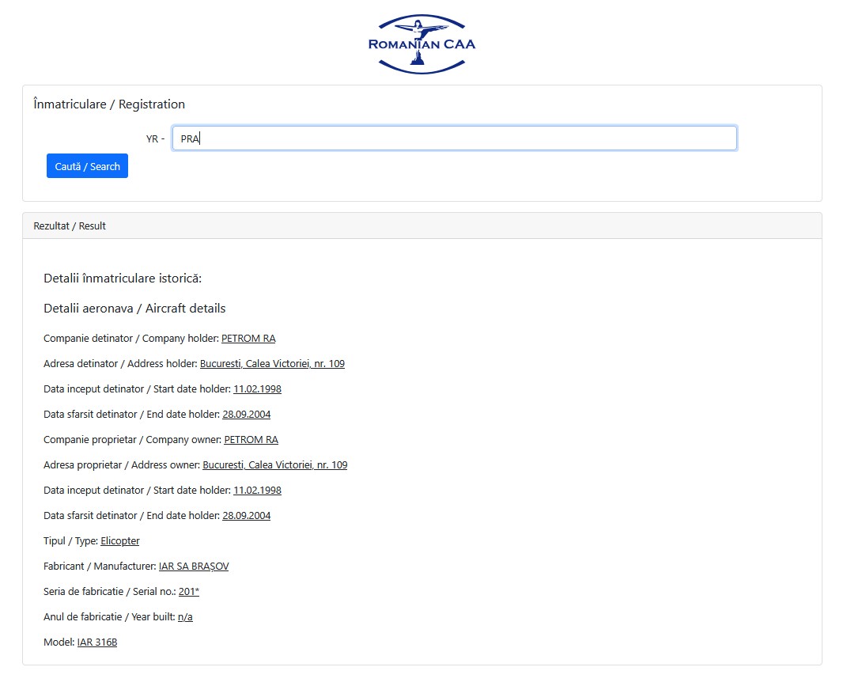This screenshot has height=686, width=847.
Task: Click the Model IAR 316B value
Action: (x=97, y=642)
